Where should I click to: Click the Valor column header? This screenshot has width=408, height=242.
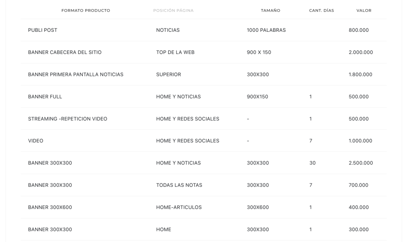pos(364,10)
